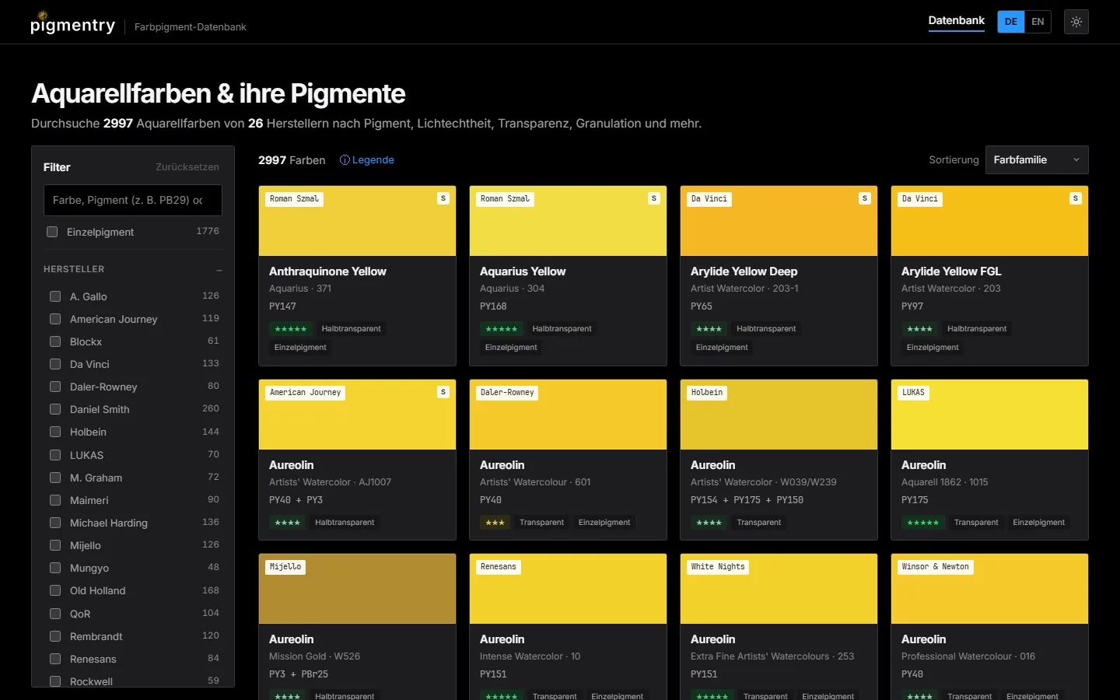Image resolution: width=1120 pixels, height=700 pixels.
Task: Check the A. Gallo manufacturer filter
Action: [x=55, y=296]
